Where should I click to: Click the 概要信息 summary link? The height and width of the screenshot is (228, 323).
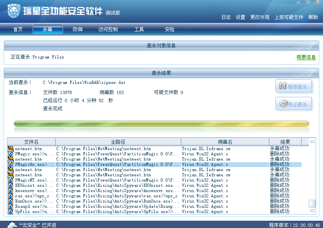(306, 57)
